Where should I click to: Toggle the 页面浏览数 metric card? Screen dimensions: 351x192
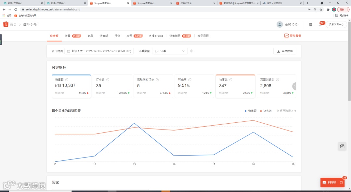click(276, 86)
